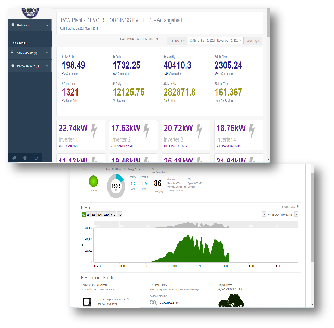The height and width of the screenshot is (328, 334).
Task: Click the TV icon under Environmental Equivalents
Action: [87, 302]
